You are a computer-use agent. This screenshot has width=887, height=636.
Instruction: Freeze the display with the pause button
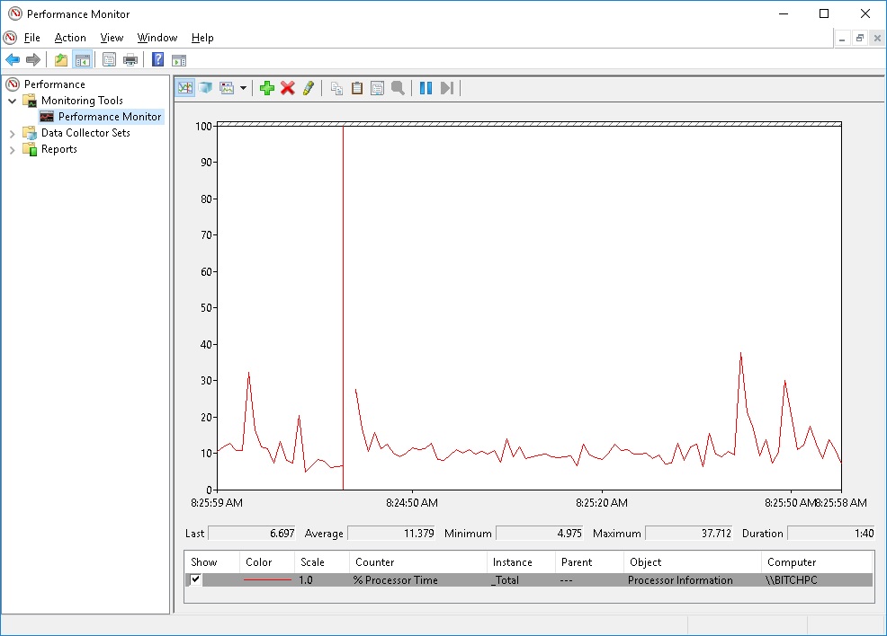point(426,88)
